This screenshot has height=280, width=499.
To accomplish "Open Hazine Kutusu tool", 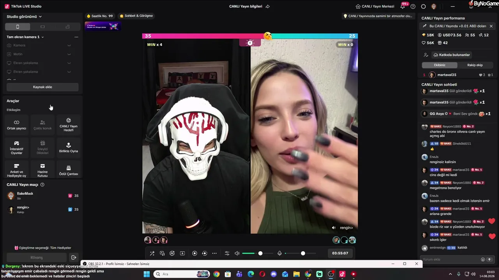I will pos(42,170).
